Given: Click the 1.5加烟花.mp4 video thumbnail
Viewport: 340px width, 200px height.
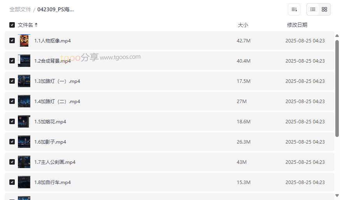Looking at the screenshot, I should click(x=24, y=121).
